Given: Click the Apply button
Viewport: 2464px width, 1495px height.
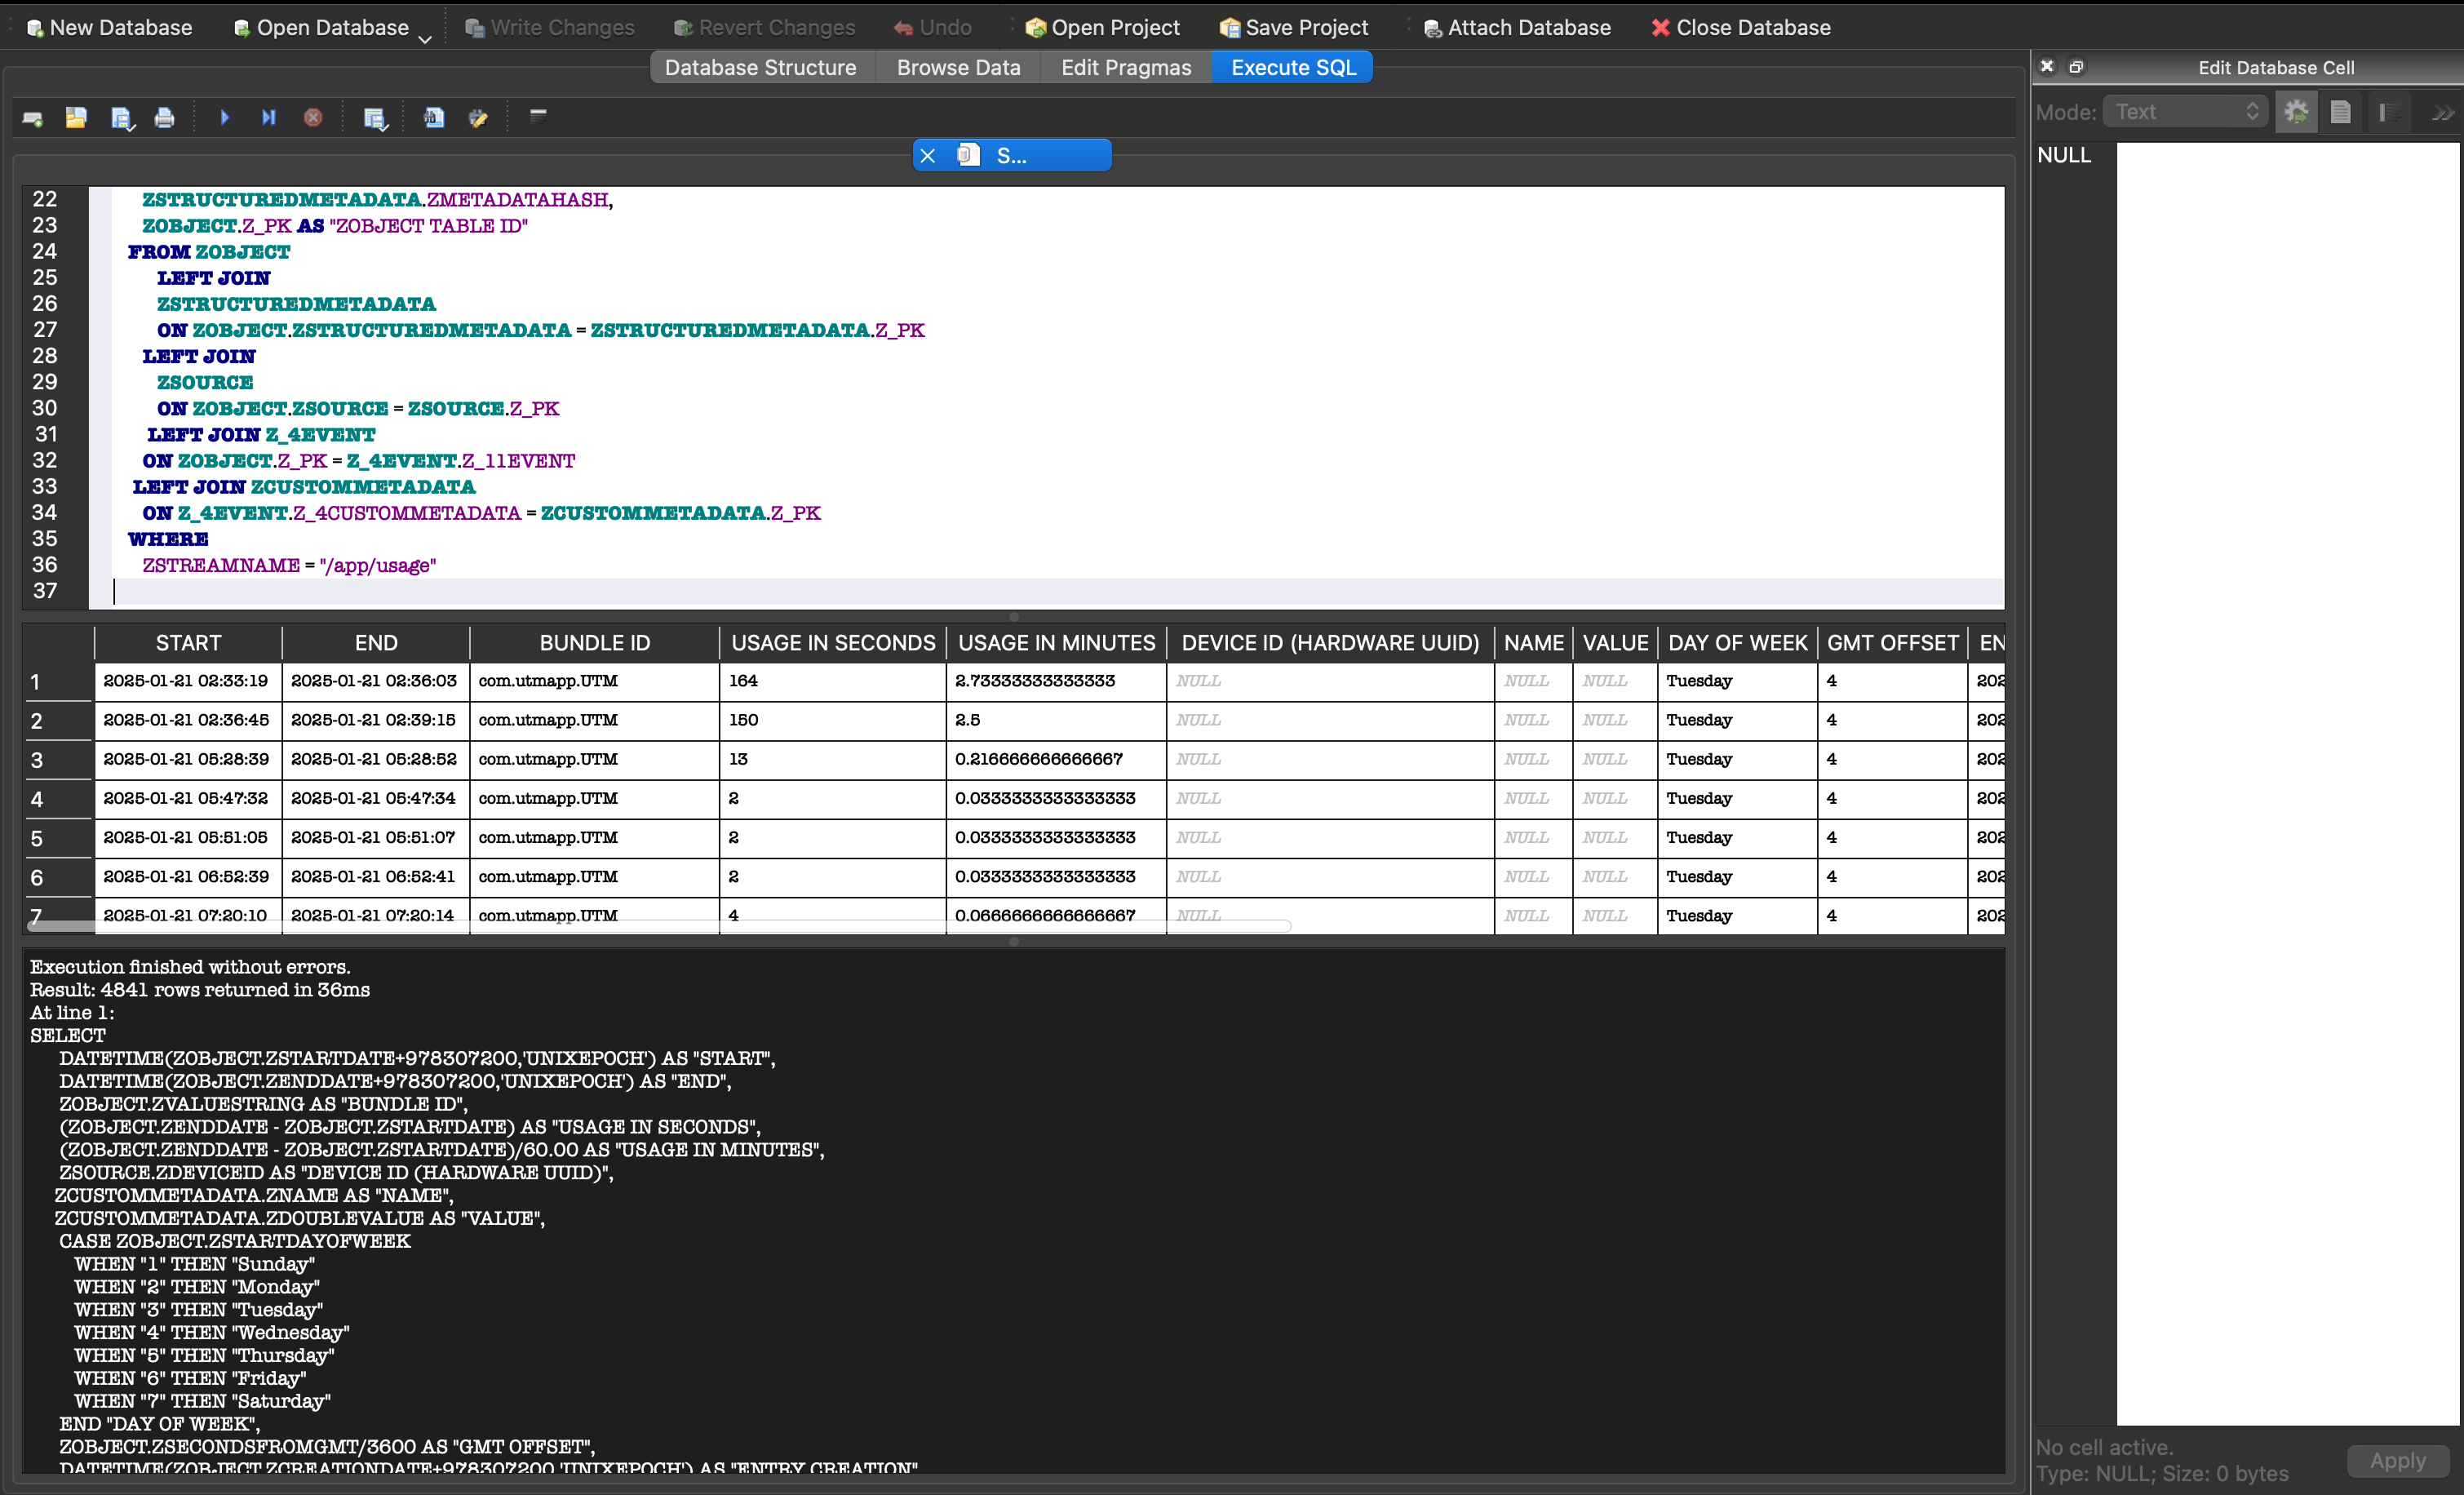Looking at the screenshot, I should pyautogui.click(x=2398, y=1461).
